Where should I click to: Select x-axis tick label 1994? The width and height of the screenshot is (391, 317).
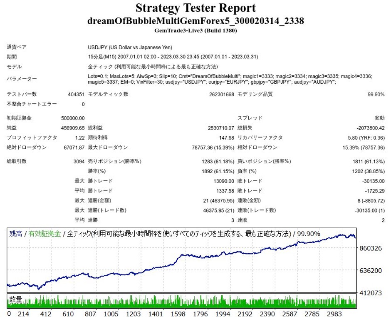[223, 314]
